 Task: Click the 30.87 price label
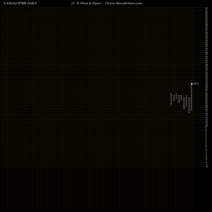(x=196, y=84)
